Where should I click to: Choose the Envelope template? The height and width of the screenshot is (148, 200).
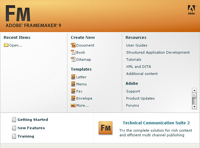(84, 98)
